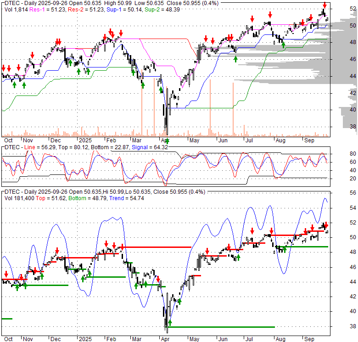Click 2025 on upper chart time axis

pos(85,140)
